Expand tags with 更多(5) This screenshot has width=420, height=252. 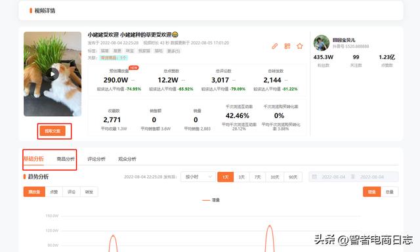coord(173,51)
